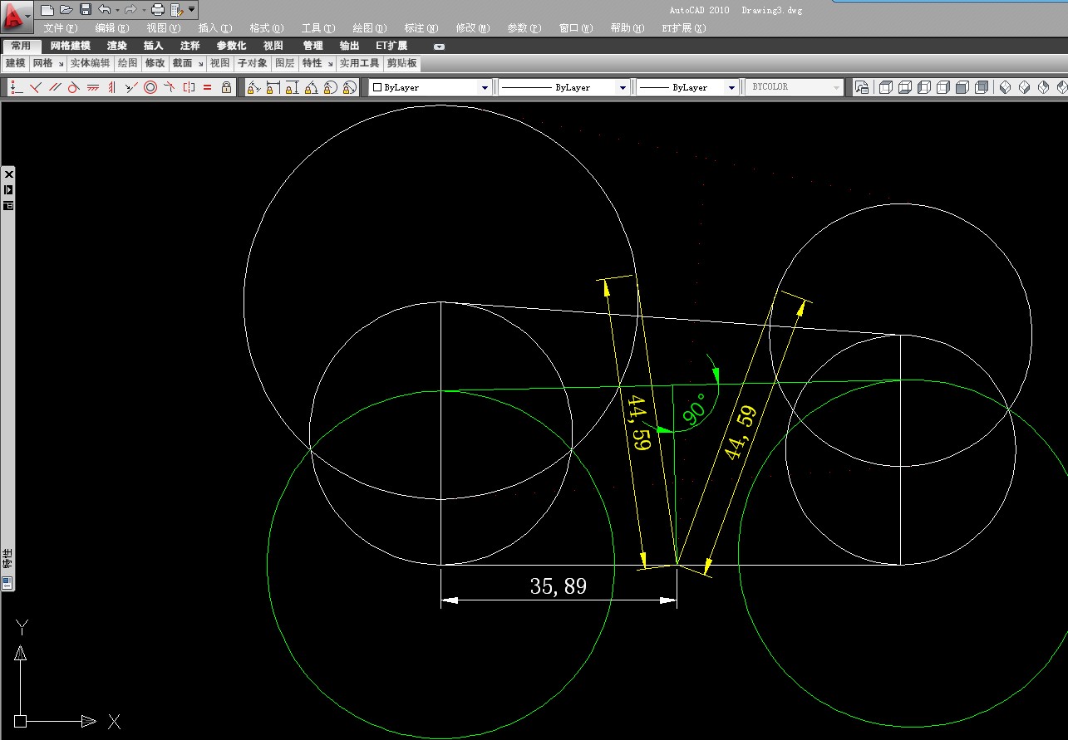
Task: Open the 格式(O) menu
Action: click(267, 28)
